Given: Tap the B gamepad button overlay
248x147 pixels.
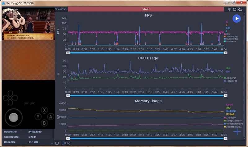Looking at the screenshot, I should click(x=44, y=123).
